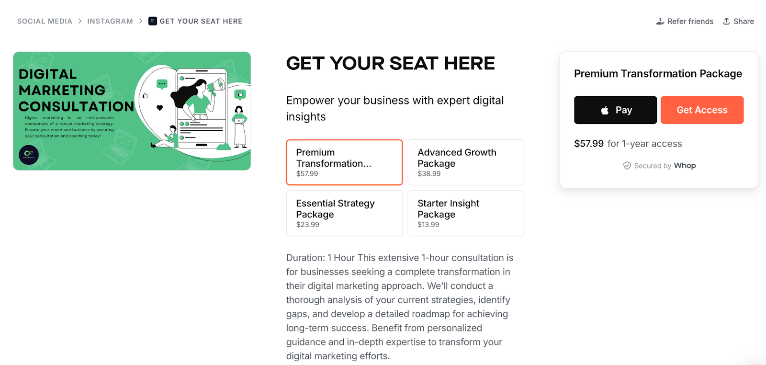Open the SOCIAL MEDIA breadcrumb
Screen dimensions: 766x365
point(44,21)
